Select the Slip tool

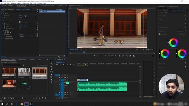coord(51,72)
